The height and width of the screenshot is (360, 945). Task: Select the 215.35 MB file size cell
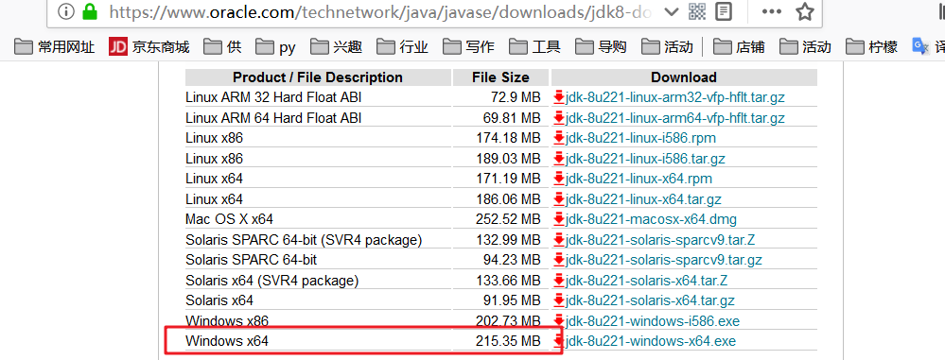(x=500, y=341)
